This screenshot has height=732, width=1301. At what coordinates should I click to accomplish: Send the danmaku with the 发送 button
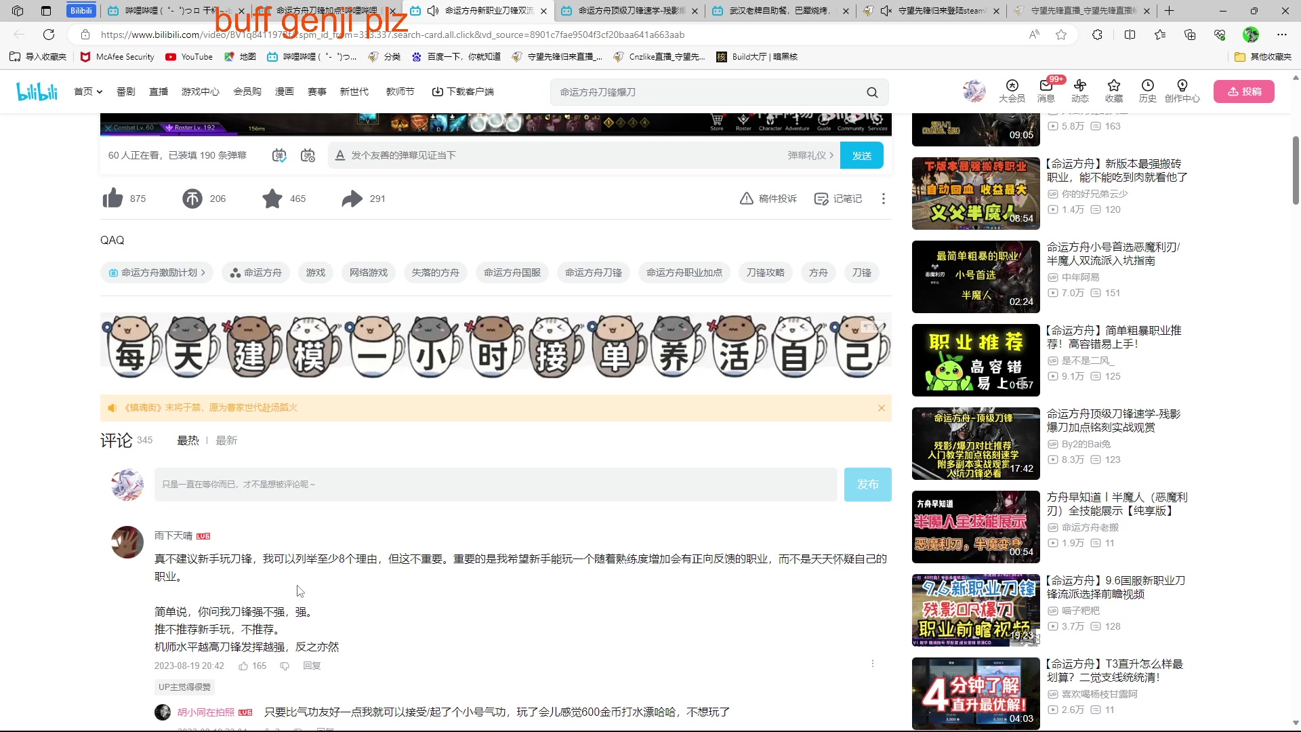point(862,155)
